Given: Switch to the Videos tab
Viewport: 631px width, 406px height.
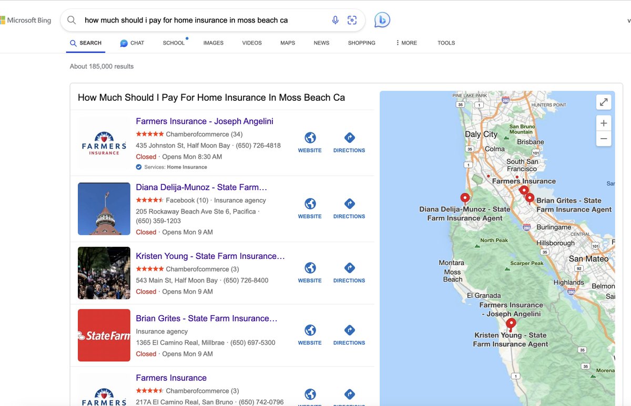Looking at the screenshot, I should coord(252,43).
